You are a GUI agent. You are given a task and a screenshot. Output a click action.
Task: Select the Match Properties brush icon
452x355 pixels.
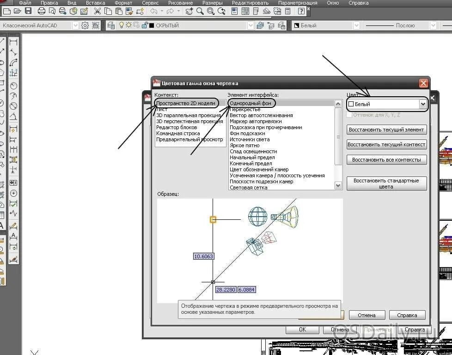tap(129, 11)
